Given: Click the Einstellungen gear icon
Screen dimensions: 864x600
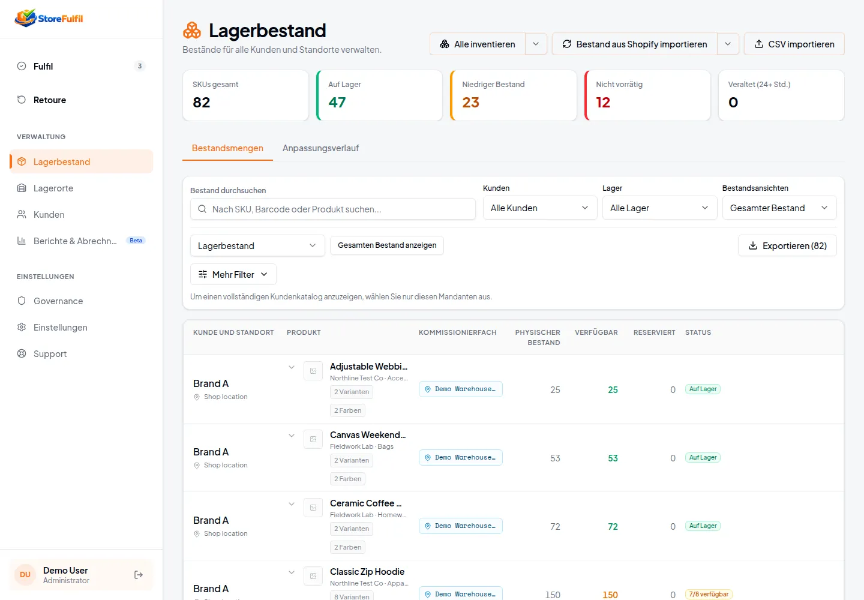Looking at the screenshot, I should click(x=22, y=327).
